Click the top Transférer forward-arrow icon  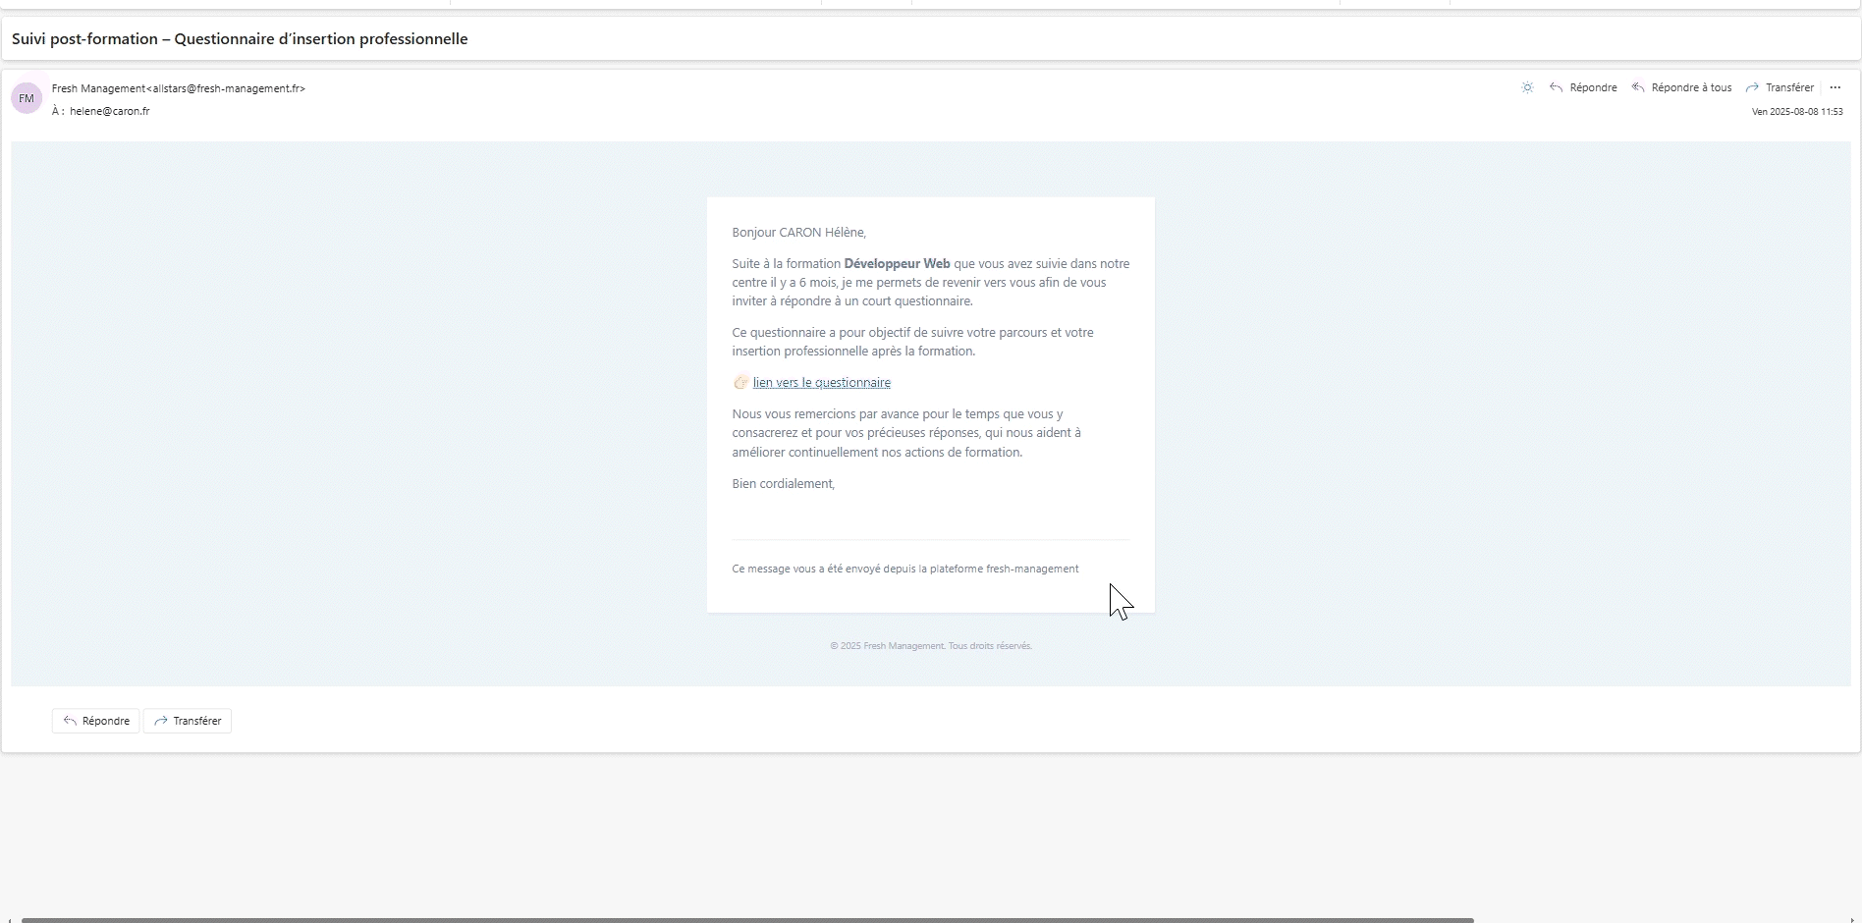1752,87
